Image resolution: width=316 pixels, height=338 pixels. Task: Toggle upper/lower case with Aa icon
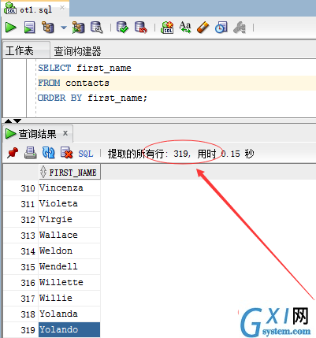click(185, 28)
